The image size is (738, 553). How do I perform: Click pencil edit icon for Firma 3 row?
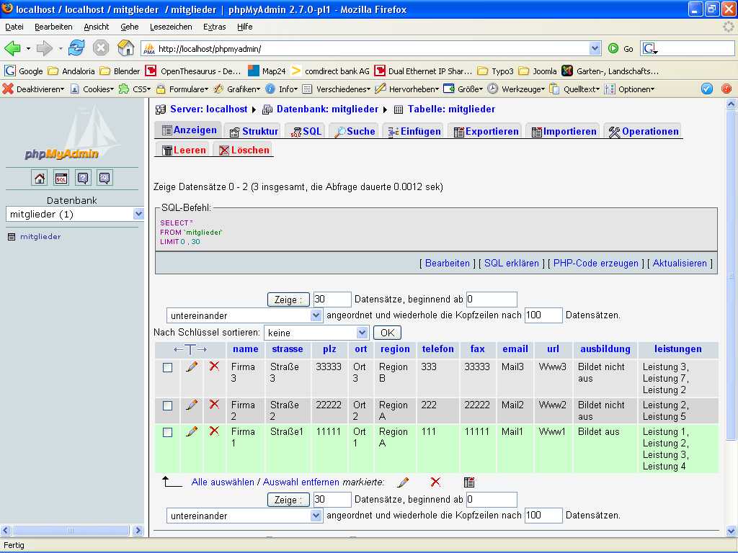coord(192,367)
